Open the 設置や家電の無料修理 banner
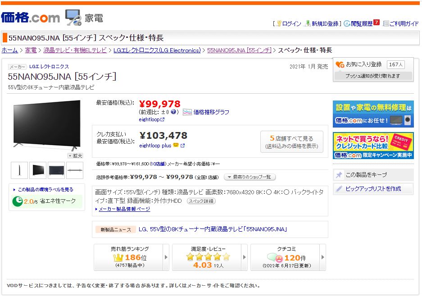Screen dimensions: 422x297 coord(373,114)
